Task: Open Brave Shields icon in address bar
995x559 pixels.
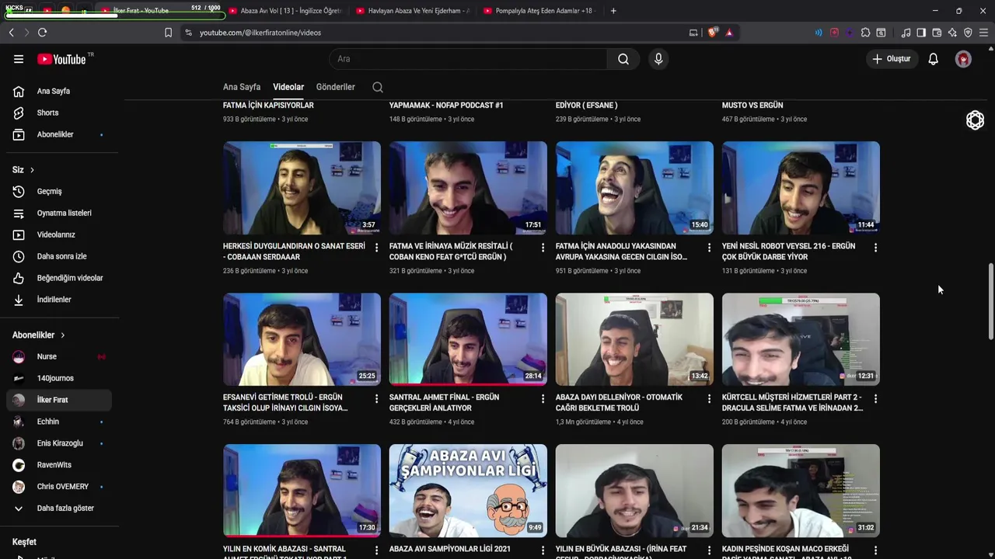Action: [x=713, y=33]
